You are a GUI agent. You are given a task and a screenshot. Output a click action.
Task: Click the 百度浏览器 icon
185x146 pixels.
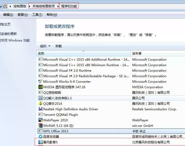click(41, 137)
